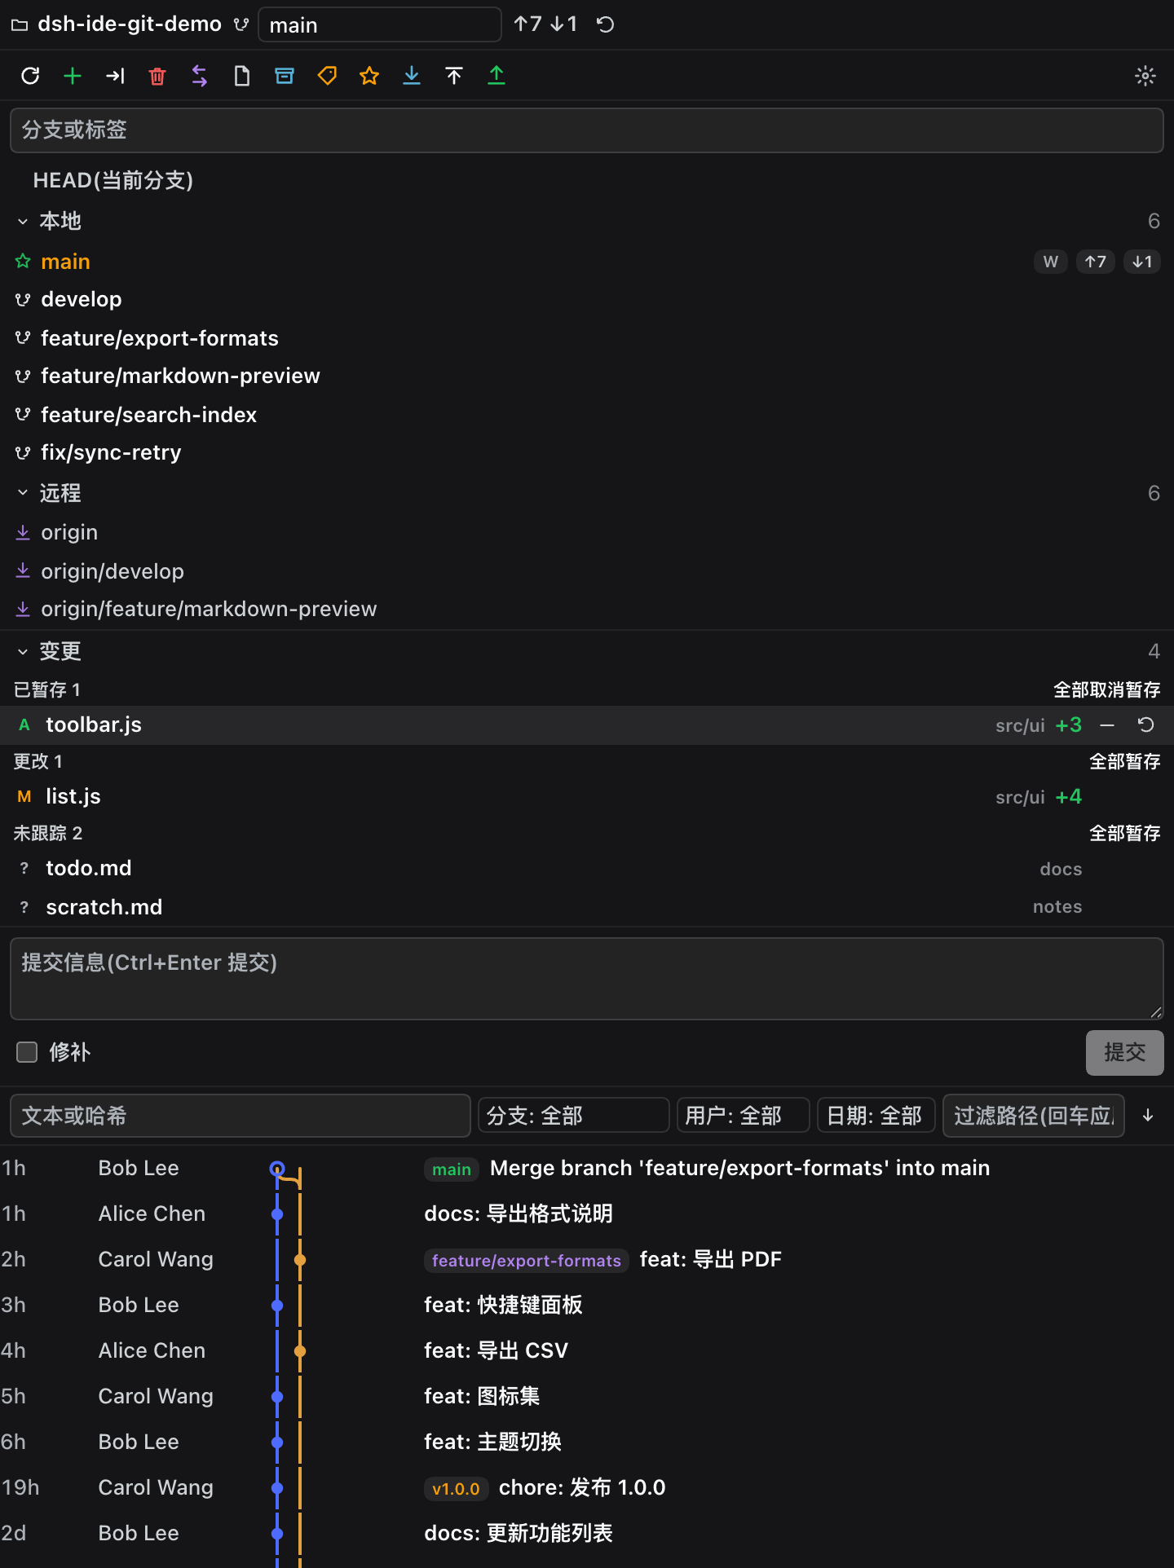Collapse the 远程 remotes section
The height and width of the screenshot is (1568, 1174).
pos(23,493)
